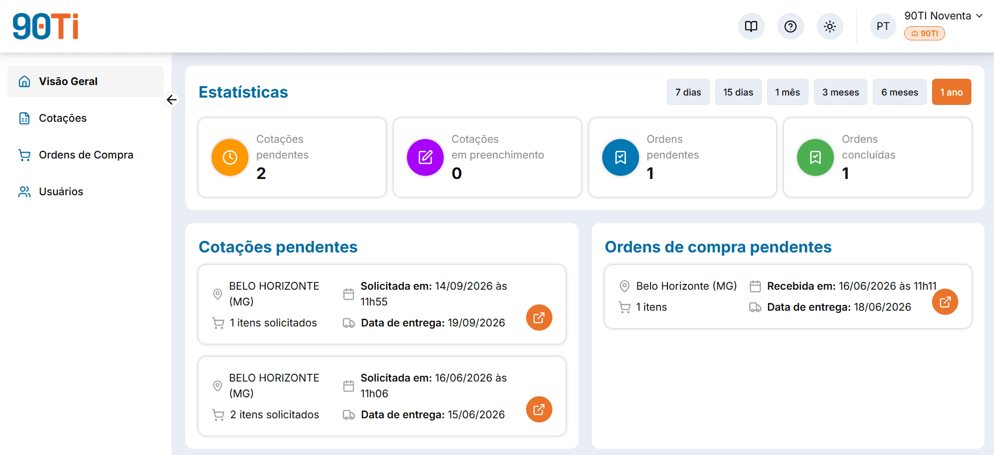Screen dimensions: 994x455
Task: Select the 1 mês period filter
Action: coord(788,92)
